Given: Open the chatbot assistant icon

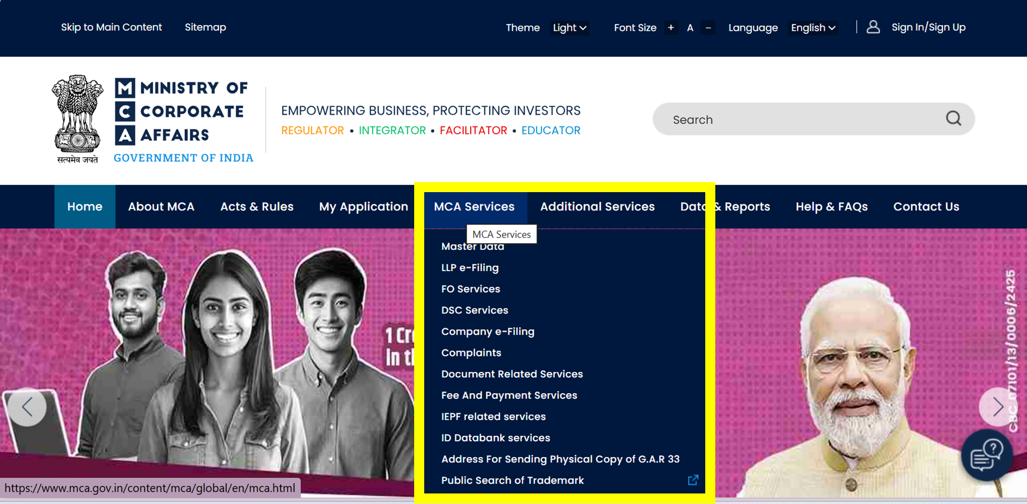Looking at the screenshot, I should point(987,455).
